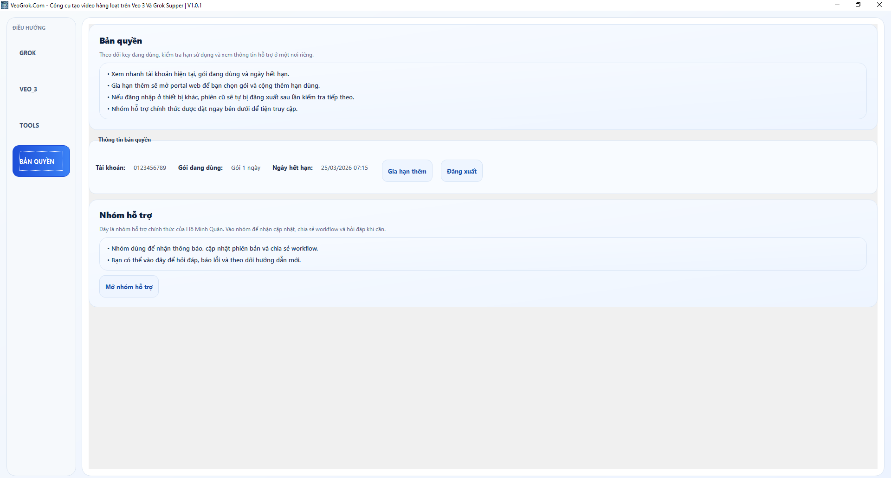Click the Bản quyền page heading
The width and height of the screenshot is (891, 478).
[121, 41]
